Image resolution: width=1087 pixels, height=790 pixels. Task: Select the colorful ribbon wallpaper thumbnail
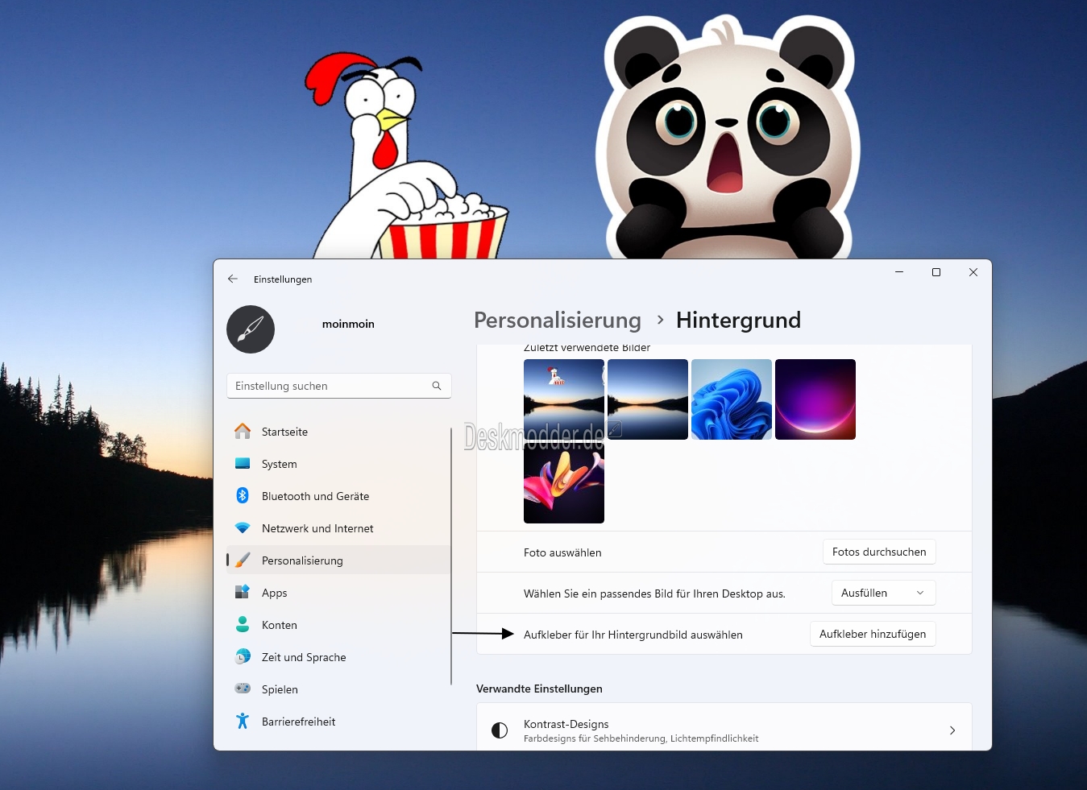564,483
